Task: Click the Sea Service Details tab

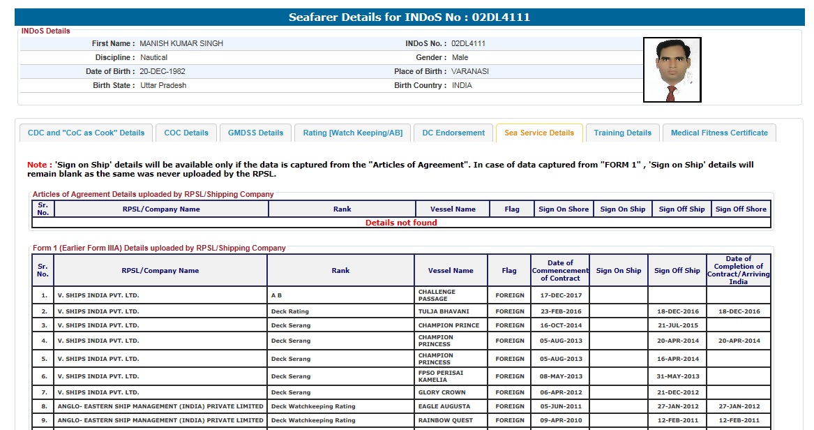Action: pyautogui.click(x=539, y=133)
